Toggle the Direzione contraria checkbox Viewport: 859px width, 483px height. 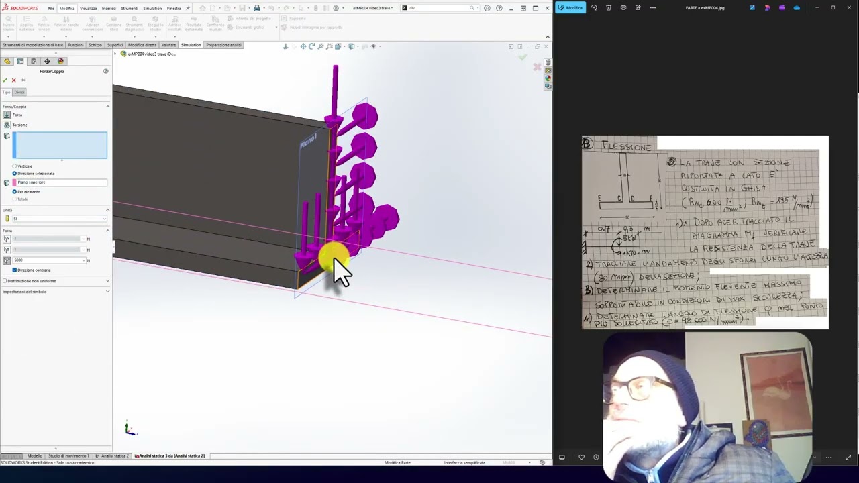coord(15,270)
